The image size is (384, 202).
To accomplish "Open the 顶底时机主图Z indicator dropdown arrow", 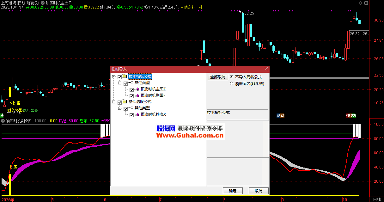I will (x=43, y=3).
